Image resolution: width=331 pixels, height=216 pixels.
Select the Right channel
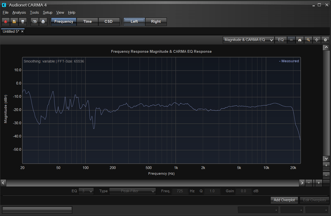tap(156, 22)
